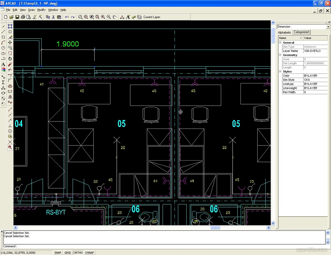Screen dimensions: 331x255
Task: Select the Pan hand tool
Action: coord(114,17)
